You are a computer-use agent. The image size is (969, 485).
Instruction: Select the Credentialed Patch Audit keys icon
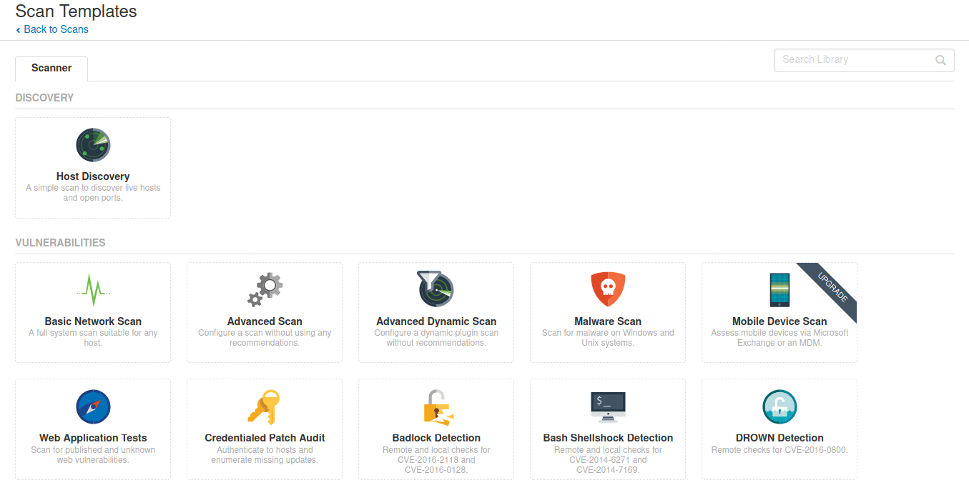[264, 407]
